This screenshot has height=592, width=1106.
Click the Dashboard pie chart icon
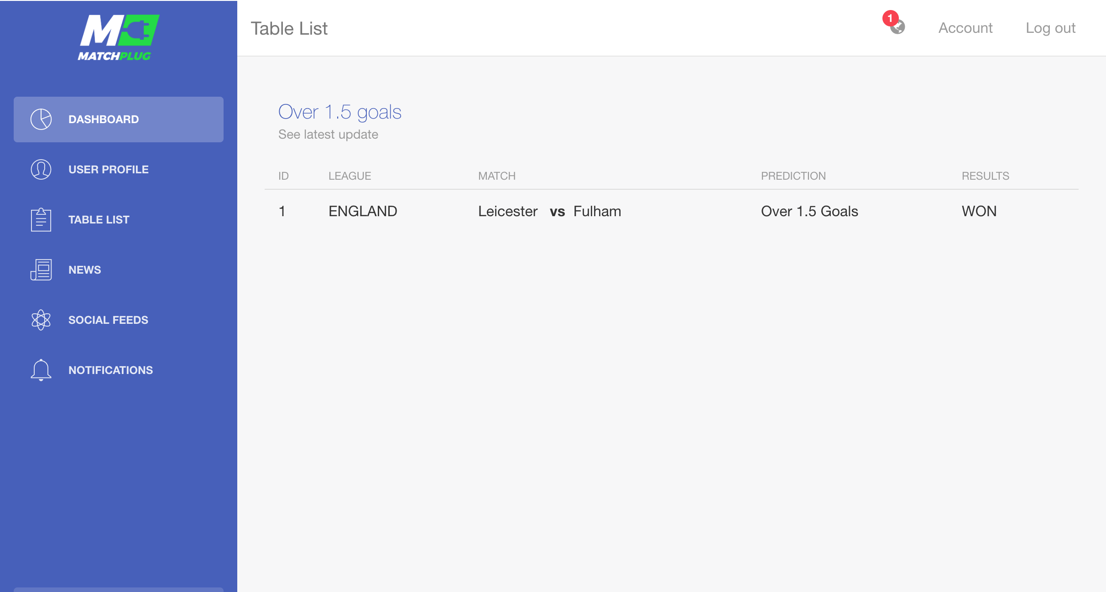[x=41, y=119]
